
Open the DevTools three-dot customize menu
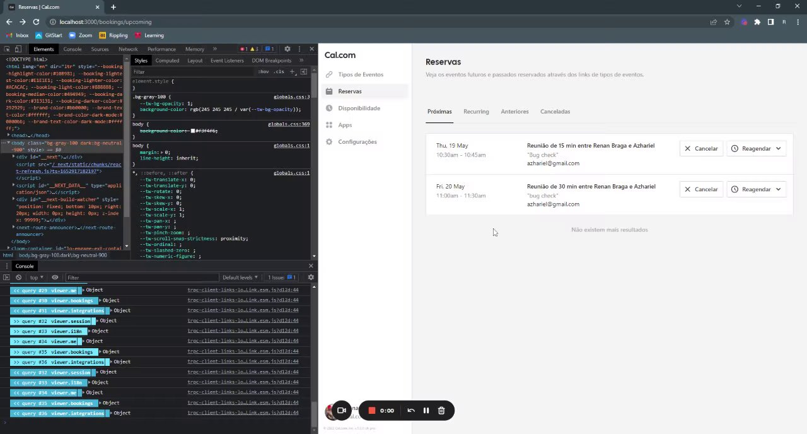pos(299,49)
